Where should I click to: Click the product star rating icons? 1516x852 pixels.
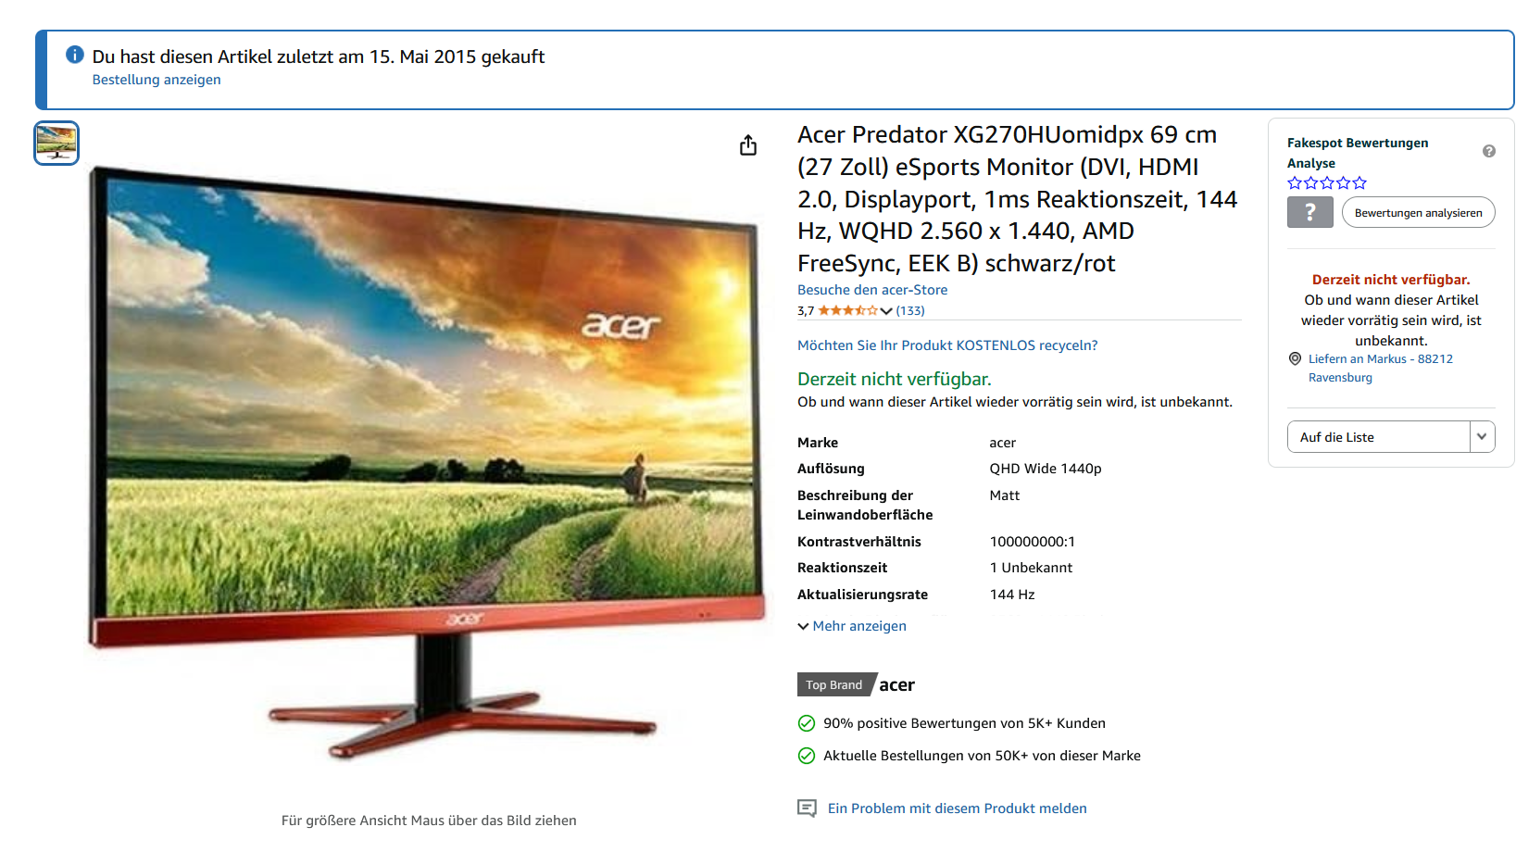[x=847, y=311]
